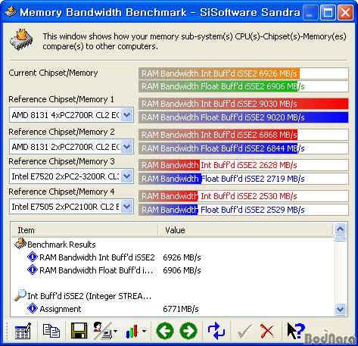Open dropdown arrow next to chart icon
Viewport: 358px width, 346px height.
click(144, 331)
